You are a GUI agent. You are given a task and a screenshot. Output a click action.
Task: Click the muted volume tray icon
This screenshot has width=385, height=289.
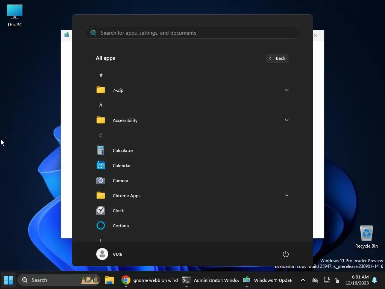tap(336, 280)
